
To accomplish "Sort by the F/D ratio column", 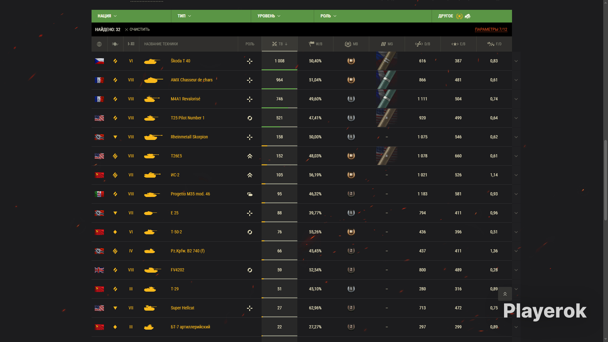I will (494, 44).
